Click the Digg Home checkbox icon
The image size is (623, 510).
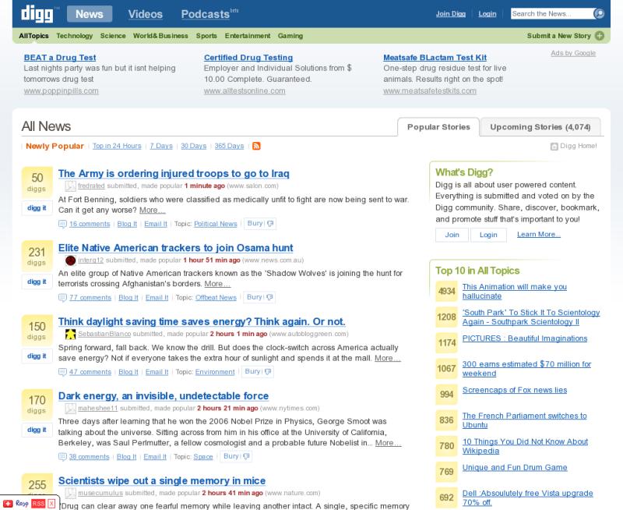coord(554,147)
